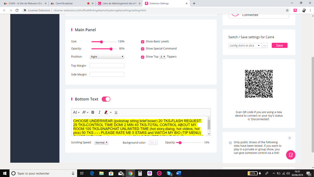Apply underline formatting in text editor

[116, 112]
